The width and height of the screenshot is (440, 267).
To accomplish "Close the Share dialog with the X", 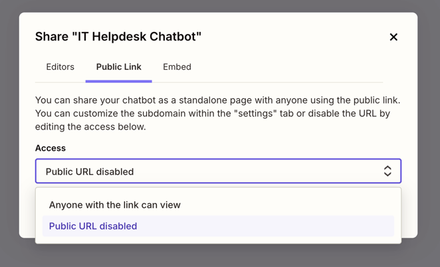I will click(393, 37).
